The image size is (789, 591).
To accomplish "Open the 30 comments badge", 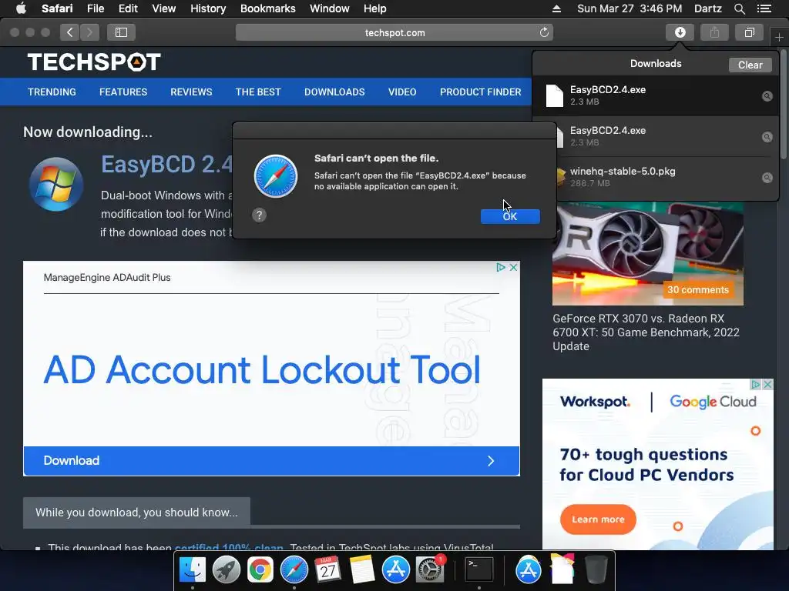I will click(698, 289).
